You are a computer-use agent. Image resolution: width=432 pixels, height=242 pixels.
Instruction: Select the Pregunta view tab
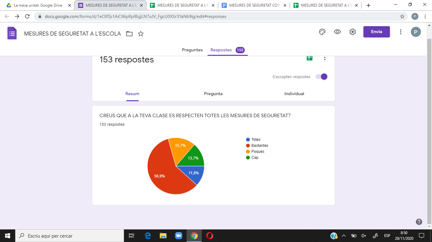coord(213,94)
